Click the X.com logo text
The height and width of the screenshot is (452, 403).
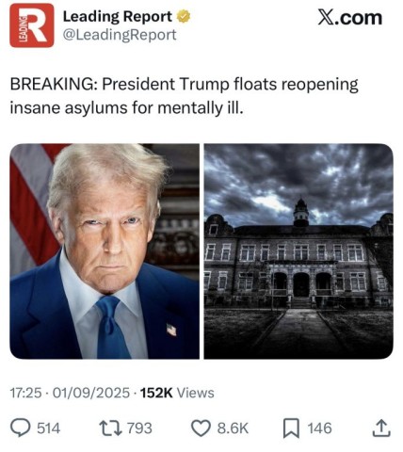tap(350, 17)
